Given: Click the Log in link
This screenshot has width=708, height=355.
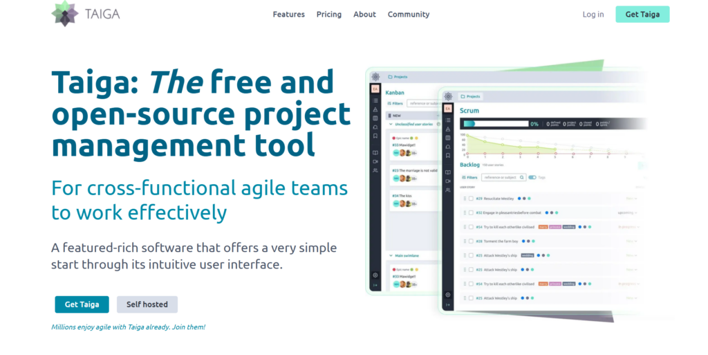Looking at the screenshot, I should pos(593,15).
